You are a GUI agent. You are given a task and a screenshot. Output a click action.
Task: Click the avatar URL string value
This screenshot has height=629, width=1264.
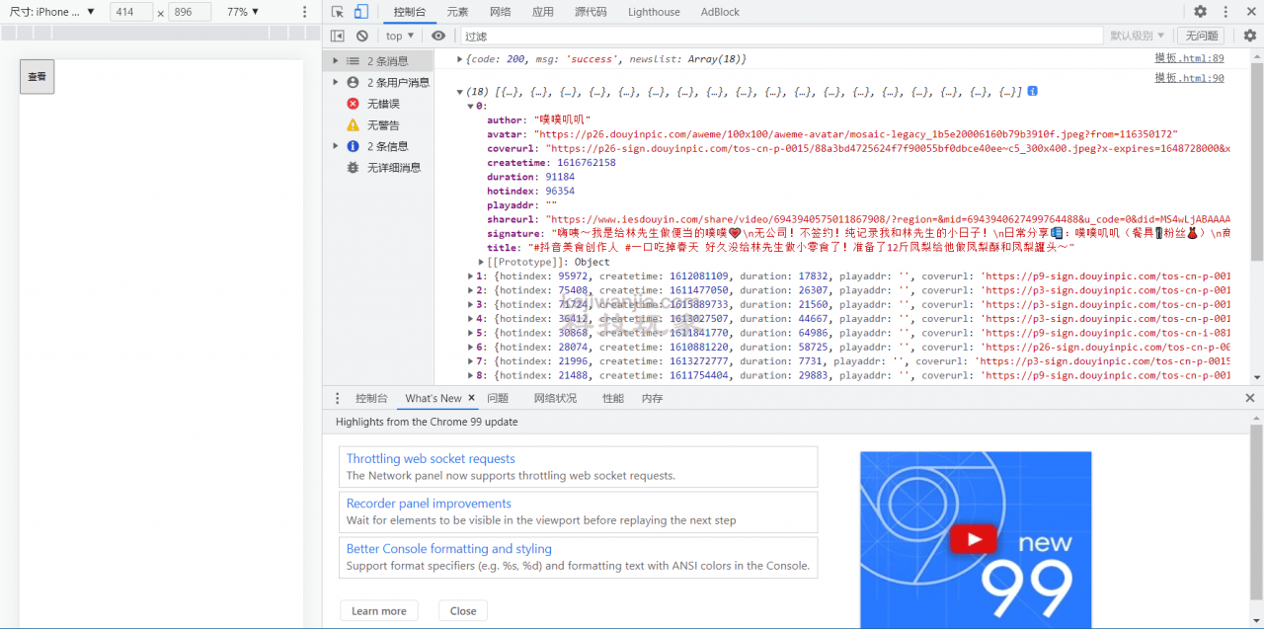tap(855, 134)
